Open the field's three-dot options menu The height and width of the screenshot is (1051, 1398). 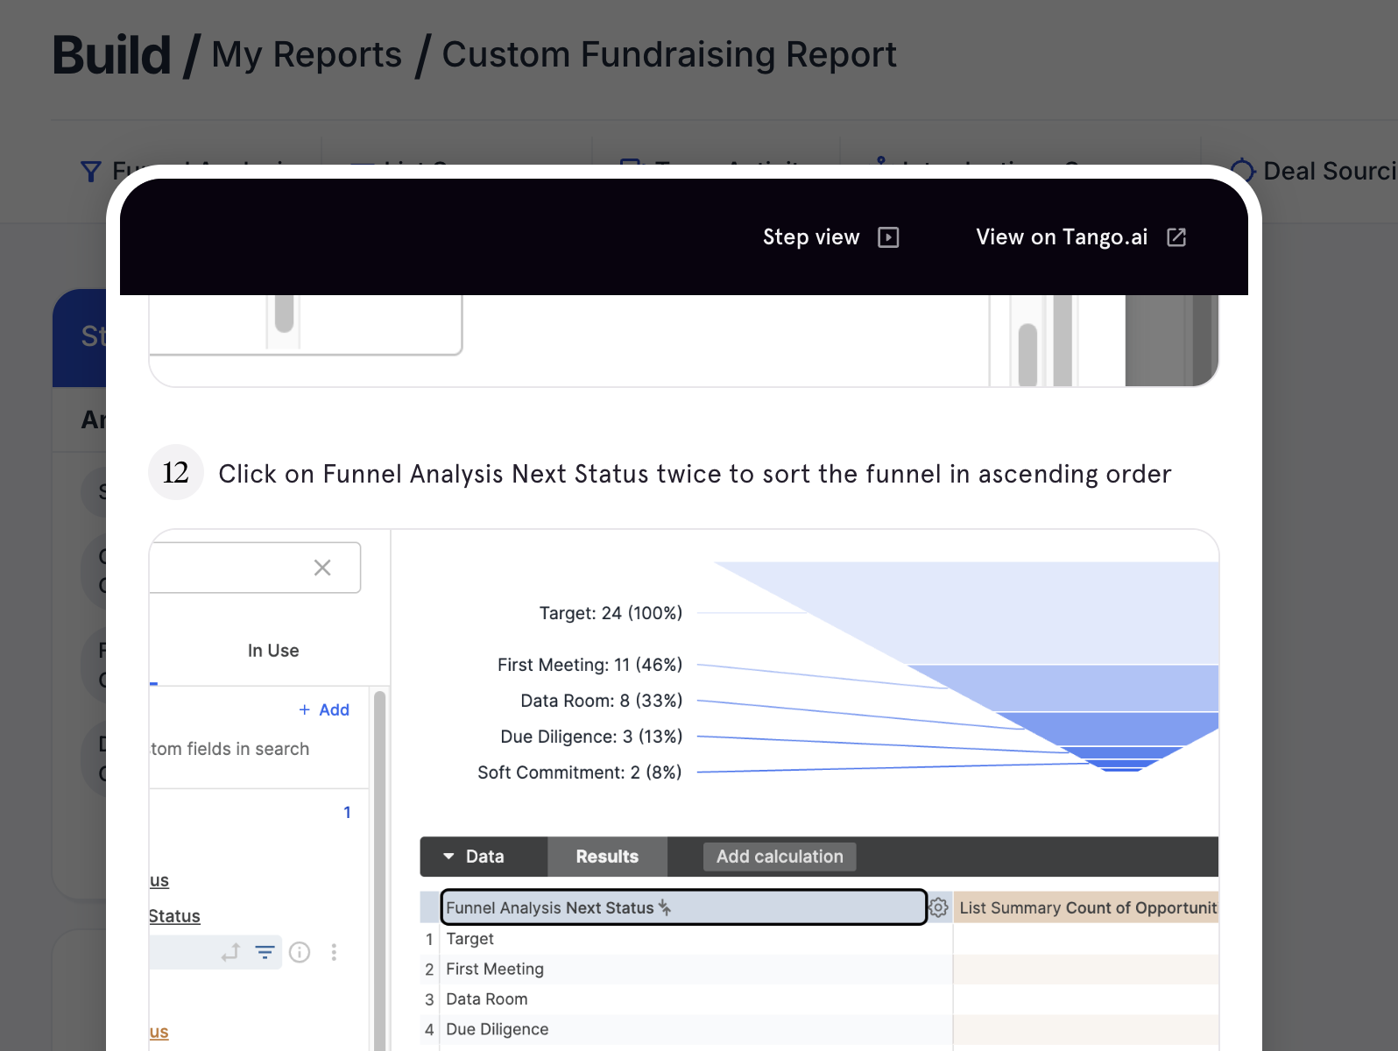point(334,952)
